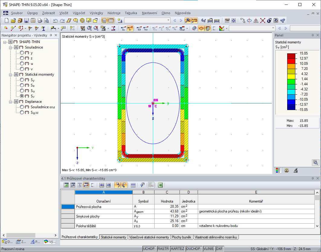This screenshot has width=321, height=252.
Task: Collapse the Souřadnice tree node
Action: [11, 47]
